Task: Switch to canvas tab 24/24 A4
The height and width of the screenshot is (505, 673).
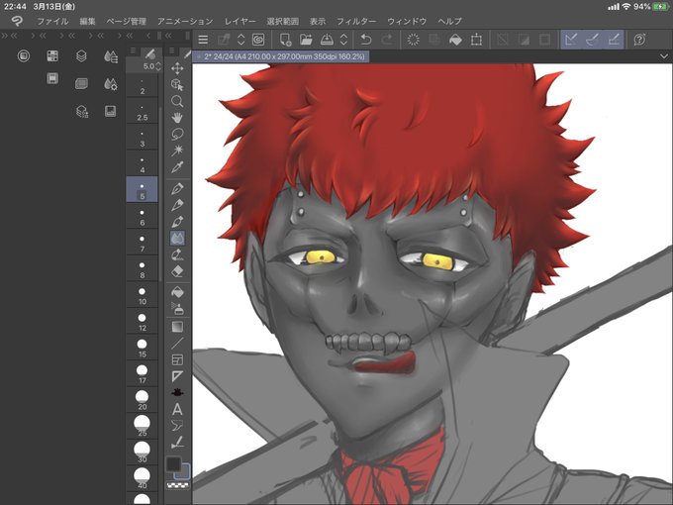Action: (x=281, y=56)
